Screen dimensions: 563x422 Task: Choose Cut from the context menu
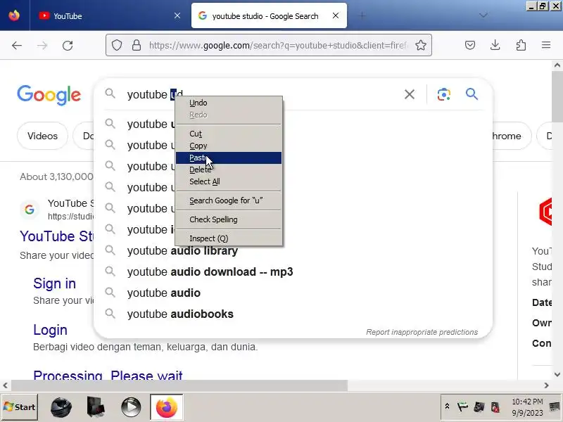tap(228, 134)
